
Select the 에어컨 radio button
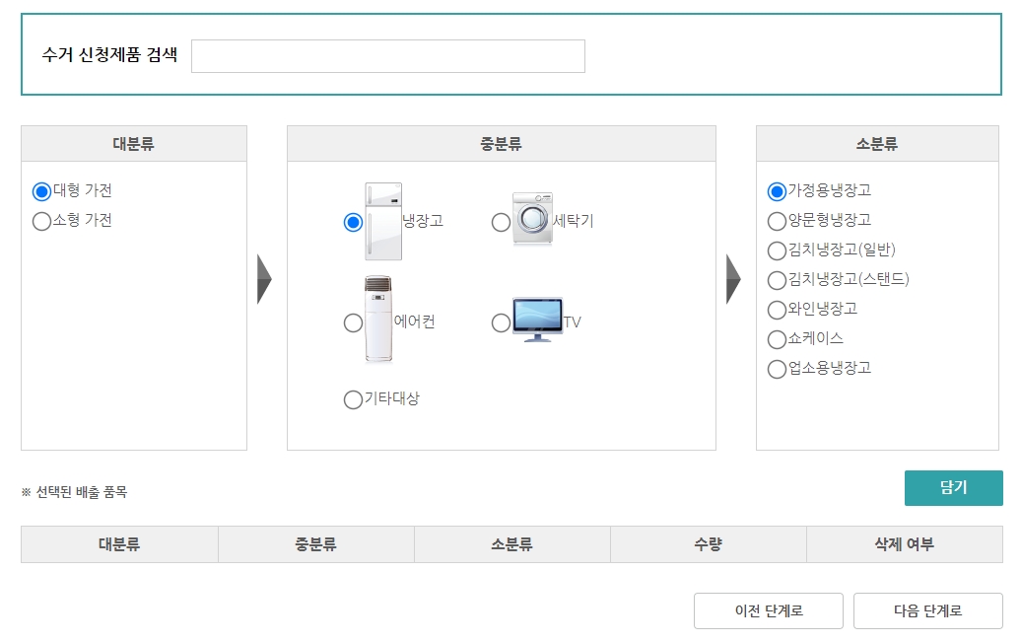coord(352,321)
